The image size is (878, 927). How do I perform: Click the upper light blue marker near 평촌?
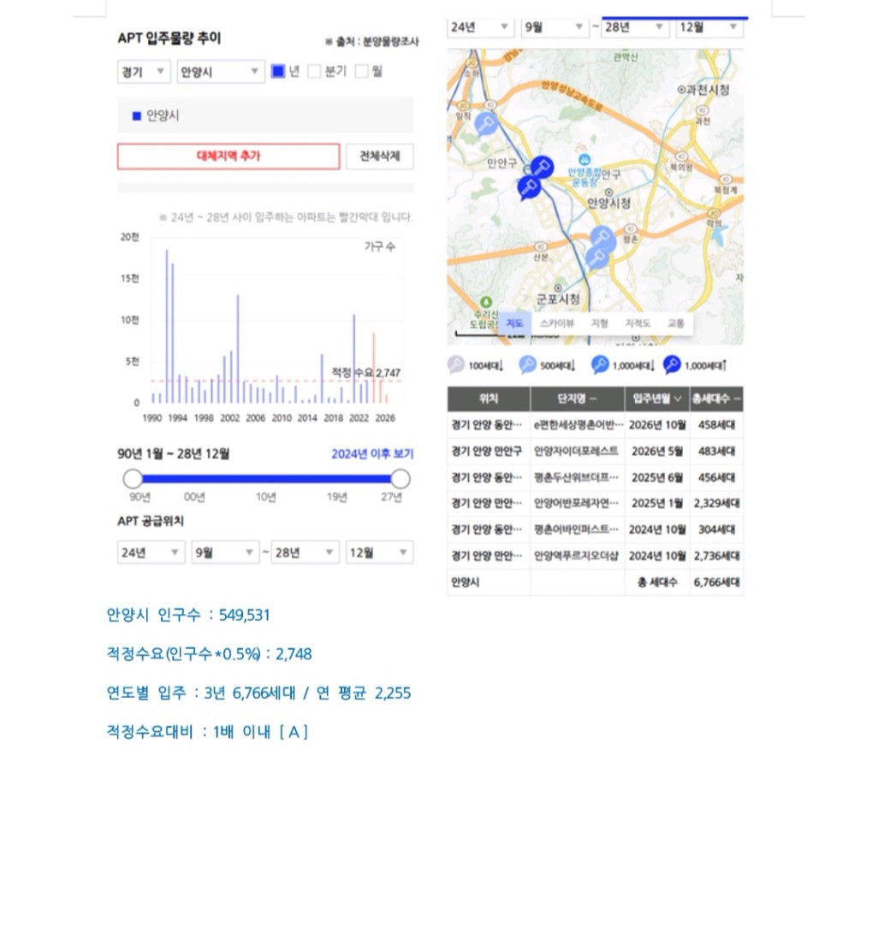tap(602, 239)
